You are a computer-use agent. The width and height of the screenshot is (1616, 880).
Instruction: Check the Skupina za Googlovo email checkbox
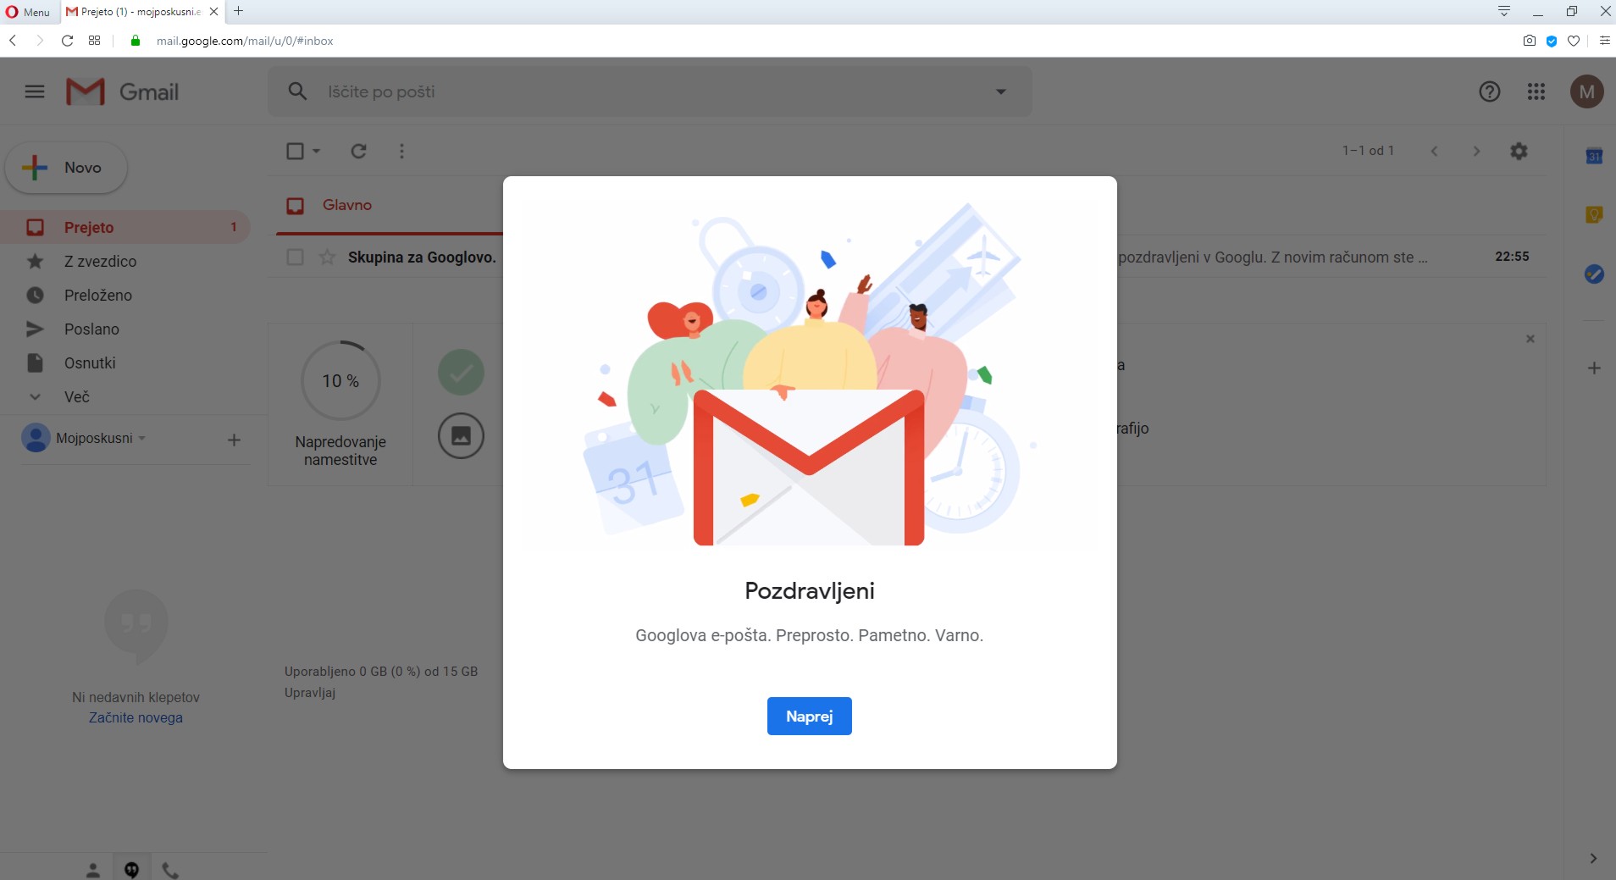pyautogui.click(x=295, y=257)
